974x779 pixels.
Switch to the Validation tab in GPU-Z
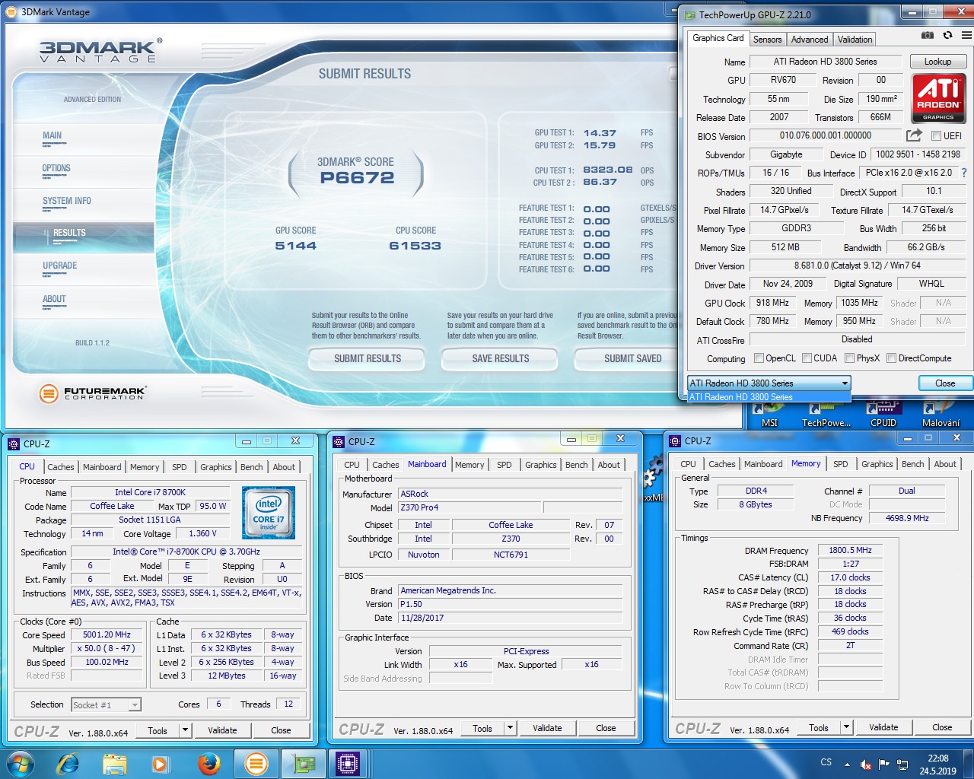click(x=855, y=40)
